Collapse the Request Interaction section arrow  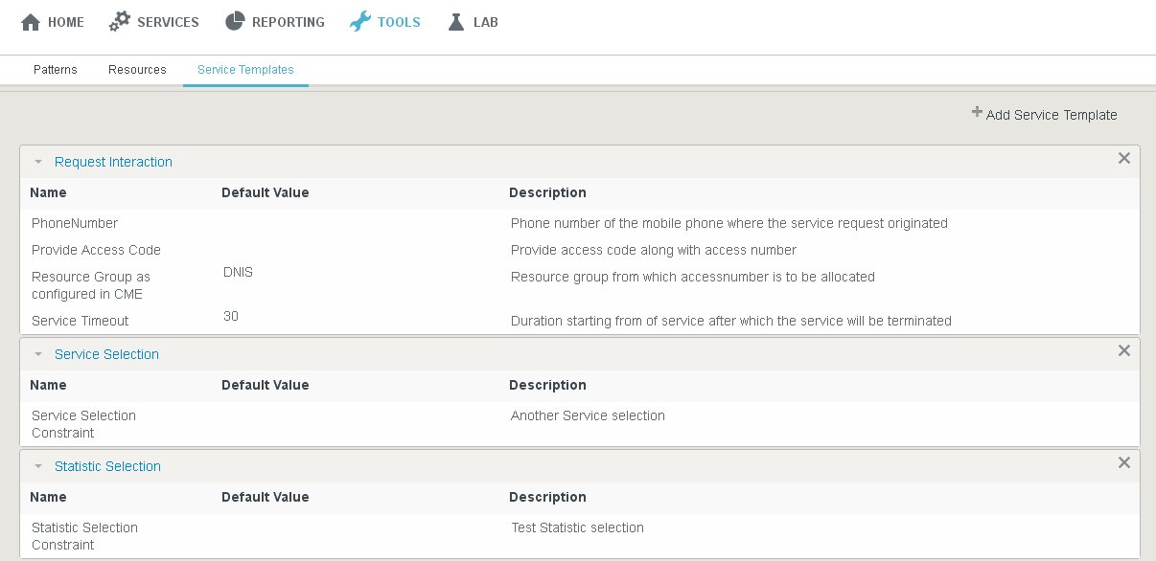click(x=38, y=163)
